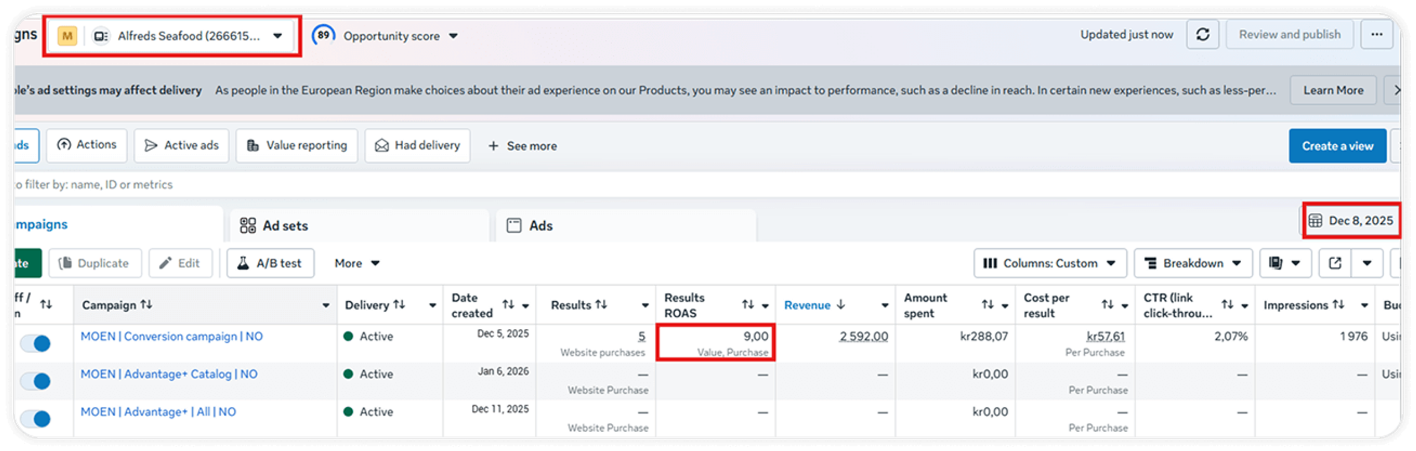Sort by CTR link click-through column
The width and height of the screenshot is (1416, 451).
click(1227, 305)
